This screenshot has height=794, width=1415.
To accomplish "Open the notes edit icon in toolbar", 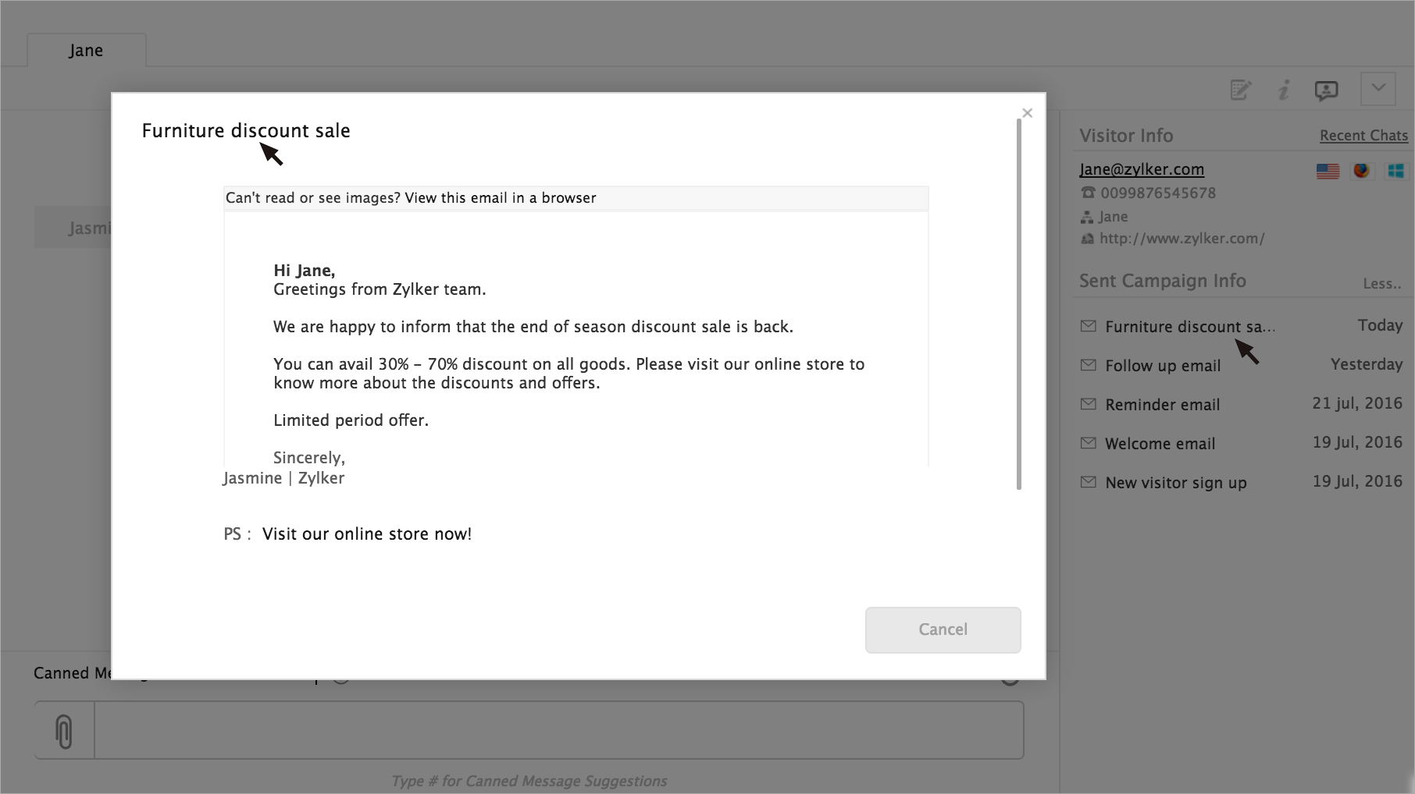I will point(1241,90).
